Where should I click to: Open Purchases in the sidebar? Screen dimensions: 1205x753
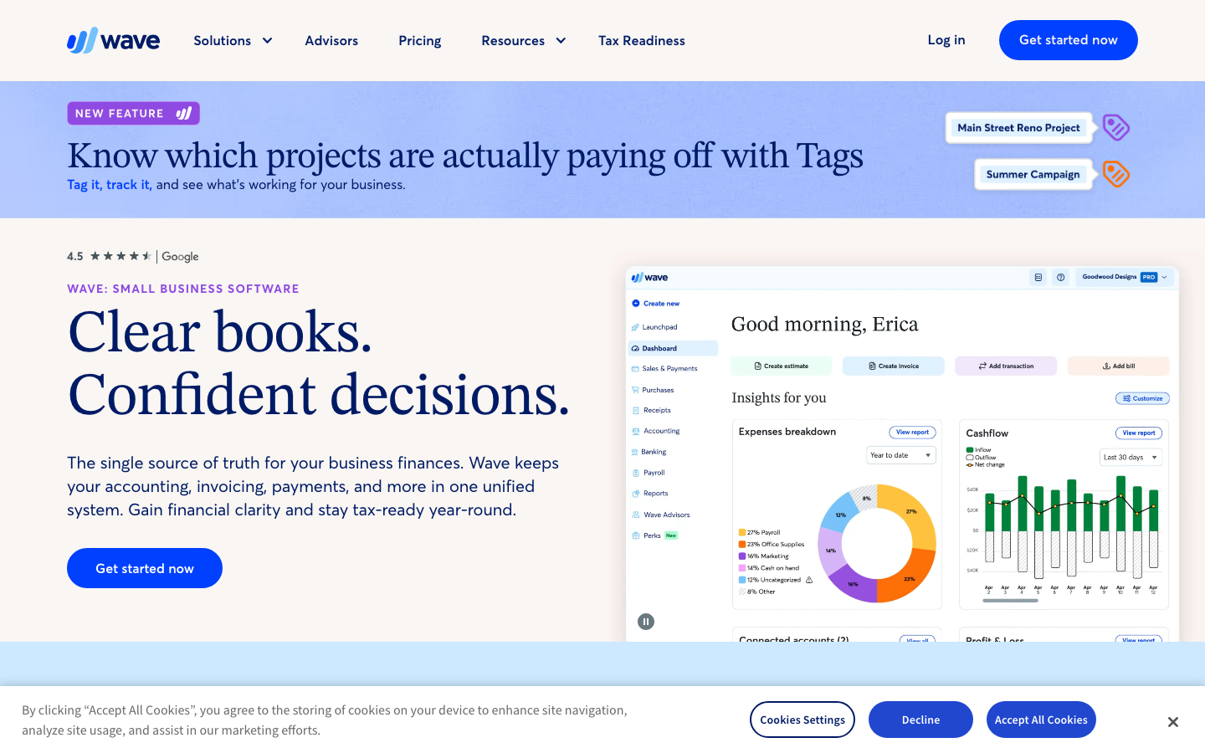[x=653, y=390]
